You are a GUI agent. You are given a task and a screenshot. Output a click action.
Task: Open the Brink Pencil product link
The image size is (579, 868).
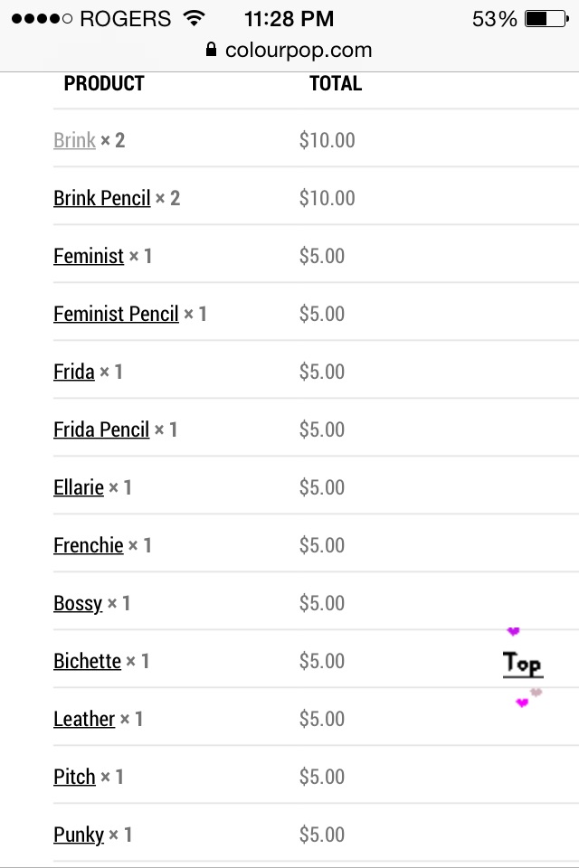102,198
